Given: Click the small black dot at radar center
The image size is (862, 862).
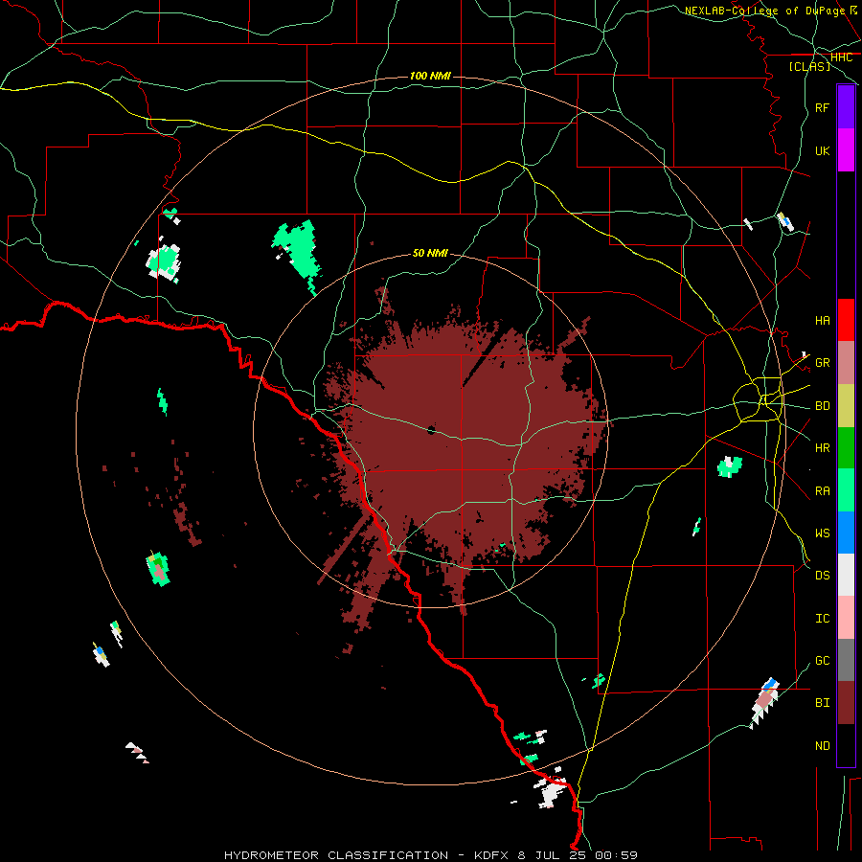Looking at the screenshot, I should 431,430.
